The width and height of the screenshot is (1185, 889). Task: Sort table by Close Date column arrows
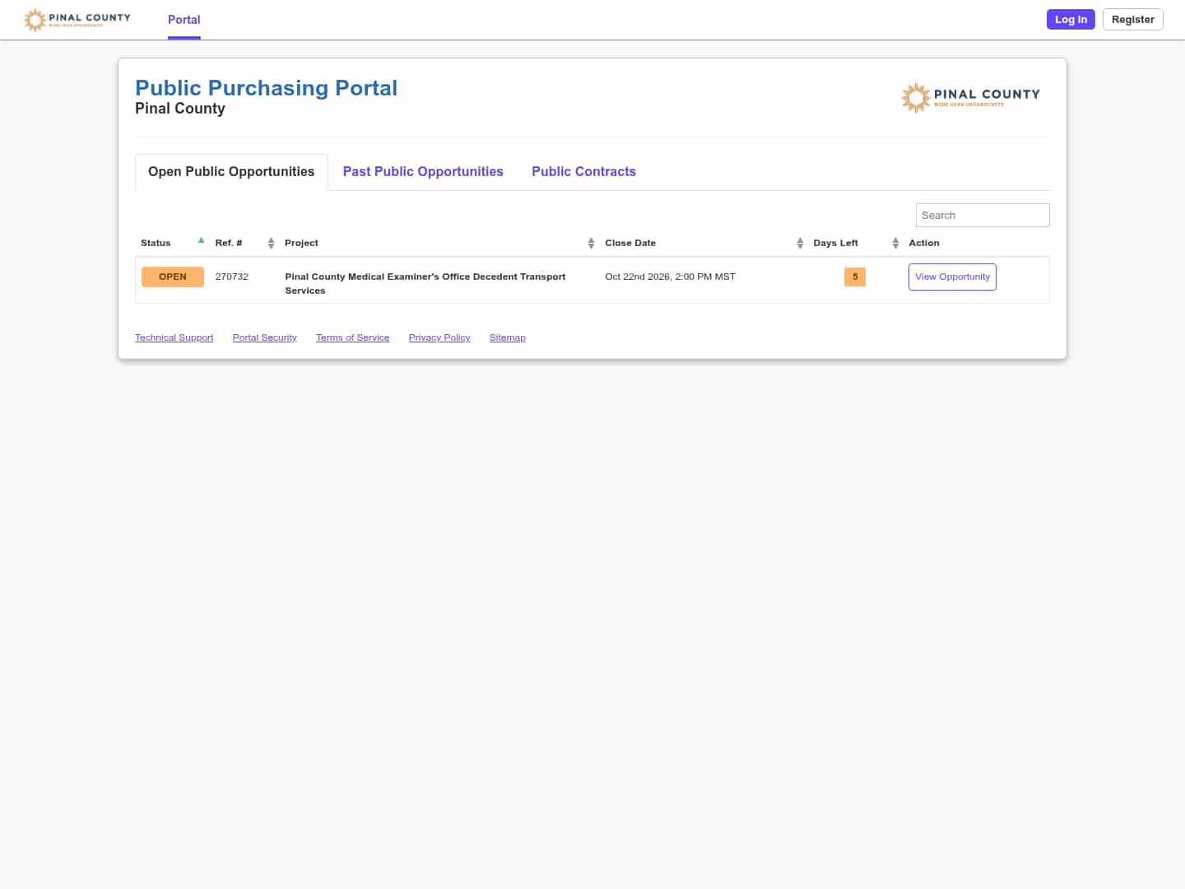(800, 243)
